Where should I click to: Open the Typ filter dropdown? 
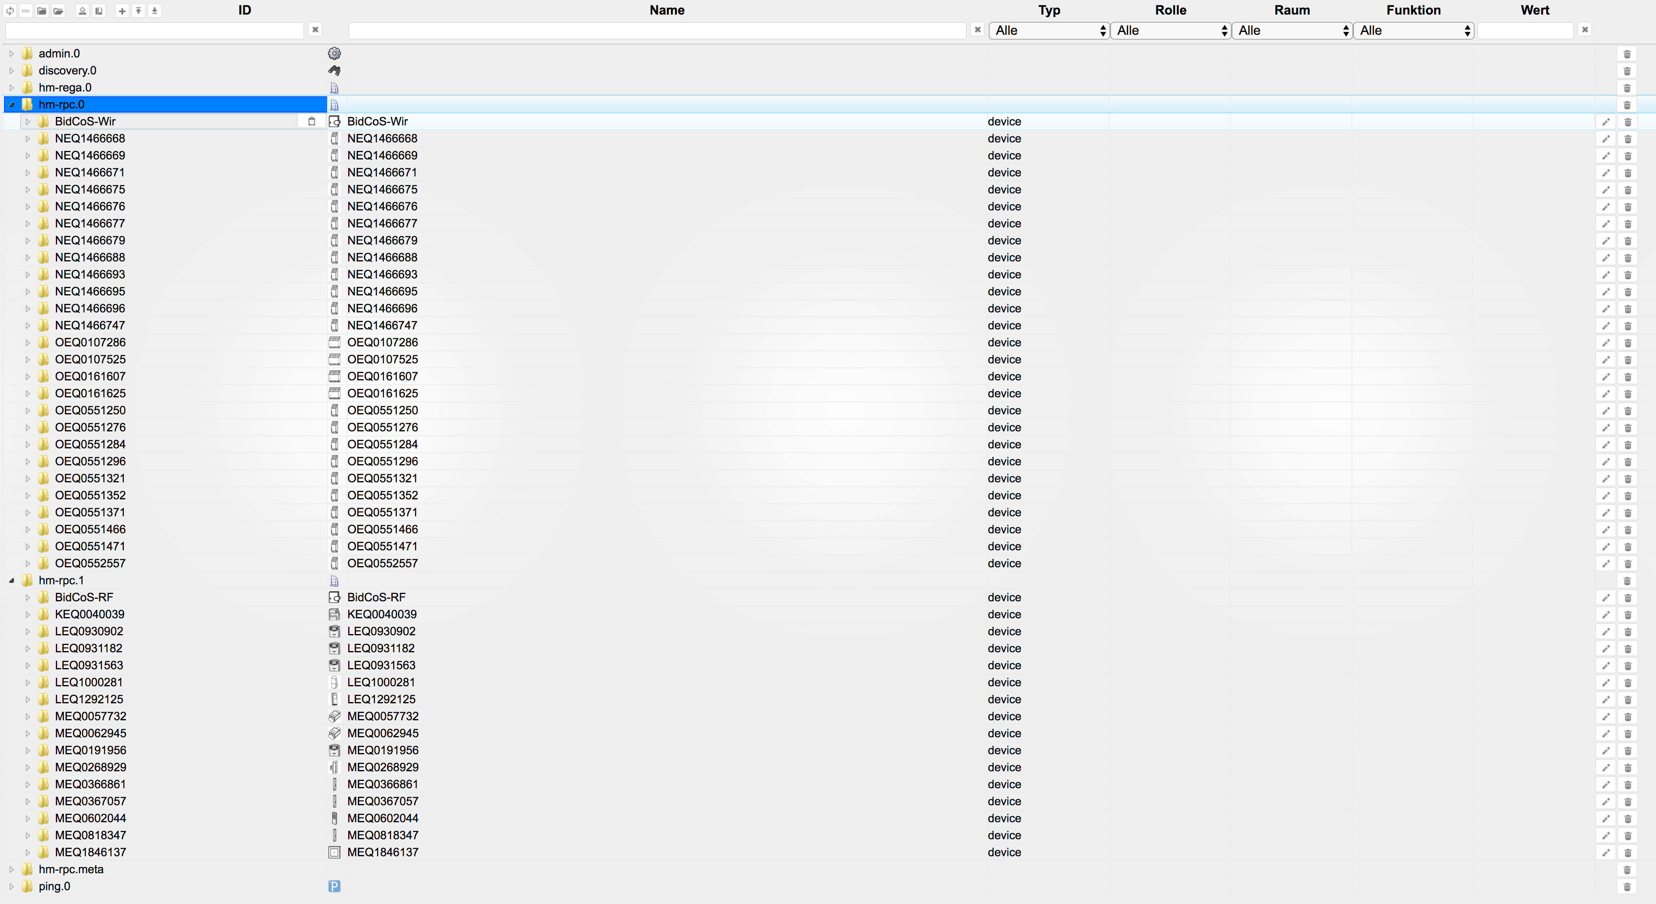pyautogui.click(x=1049, y=30)
